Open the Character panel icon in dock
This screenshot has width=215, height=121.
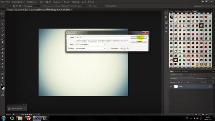coord(166,28)
